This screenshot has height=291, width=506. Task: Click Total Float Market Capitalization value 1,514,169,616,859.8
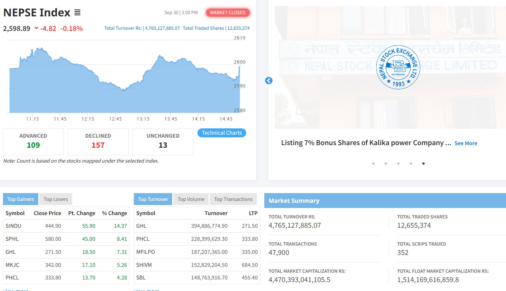coord(428,280)
